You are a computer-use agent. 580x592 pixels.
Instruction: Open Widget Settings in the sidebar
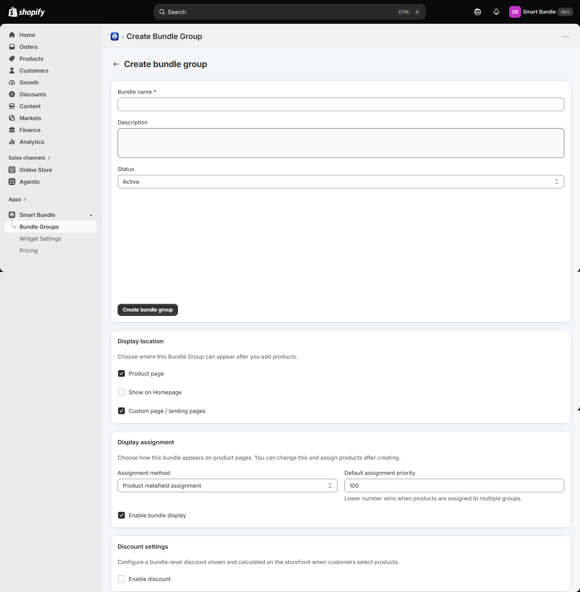pyautogui.click(x=40, y=238)
